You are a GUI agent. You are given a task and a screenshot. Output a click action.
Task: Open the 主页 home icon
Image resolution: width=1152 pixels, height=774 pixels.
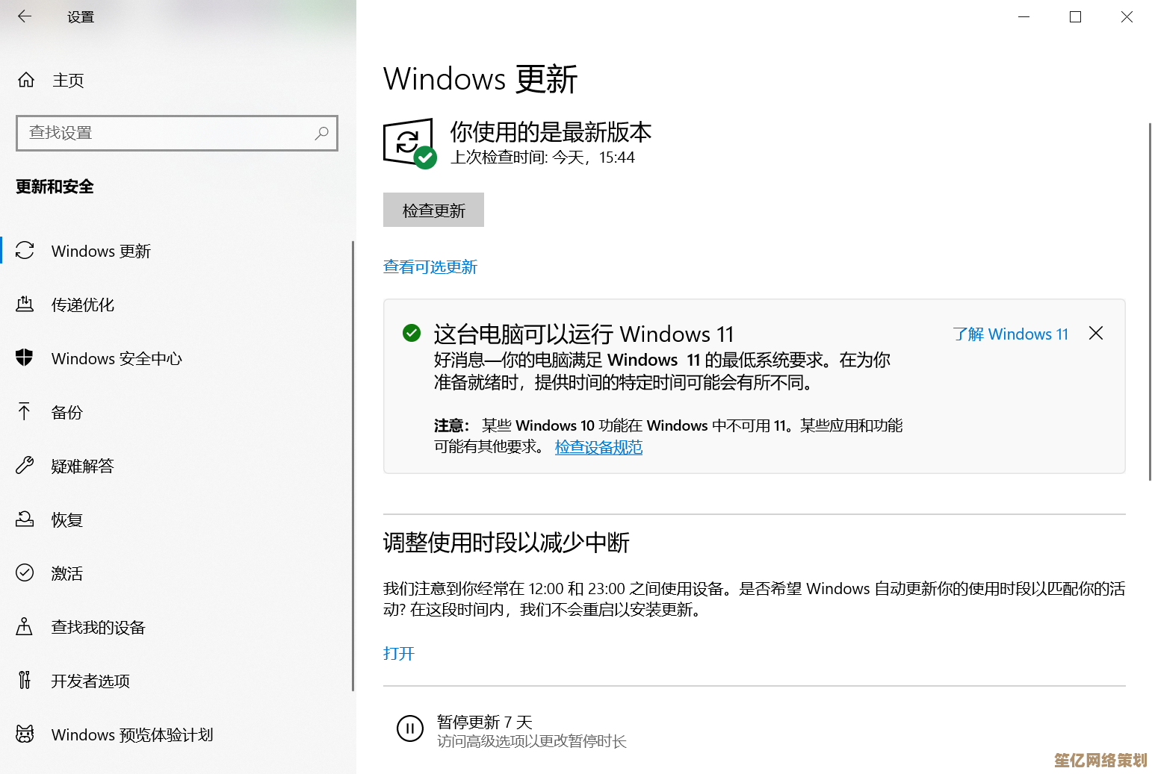pyautogui.click(x=25, y=80)
